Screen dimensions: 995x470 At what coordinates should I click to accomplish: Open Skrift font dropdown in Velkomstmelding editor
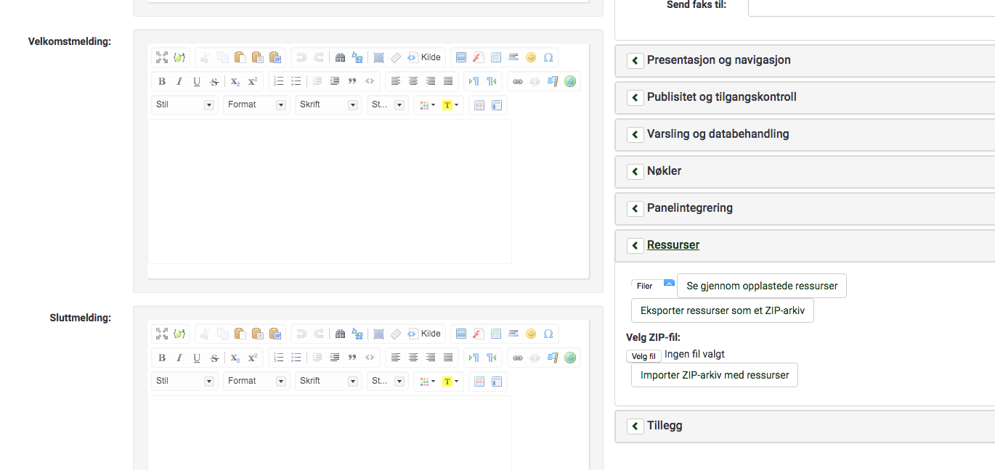pos(328,105)
